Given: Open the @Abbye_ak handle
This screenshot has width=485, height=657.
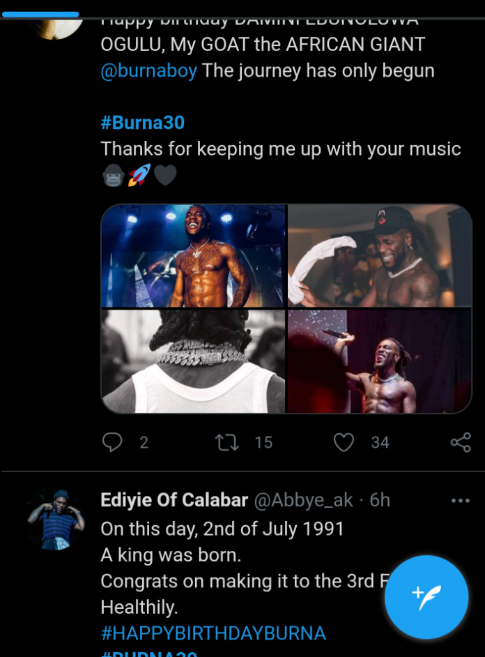Looking at the screenshot, I should [303, 501].
